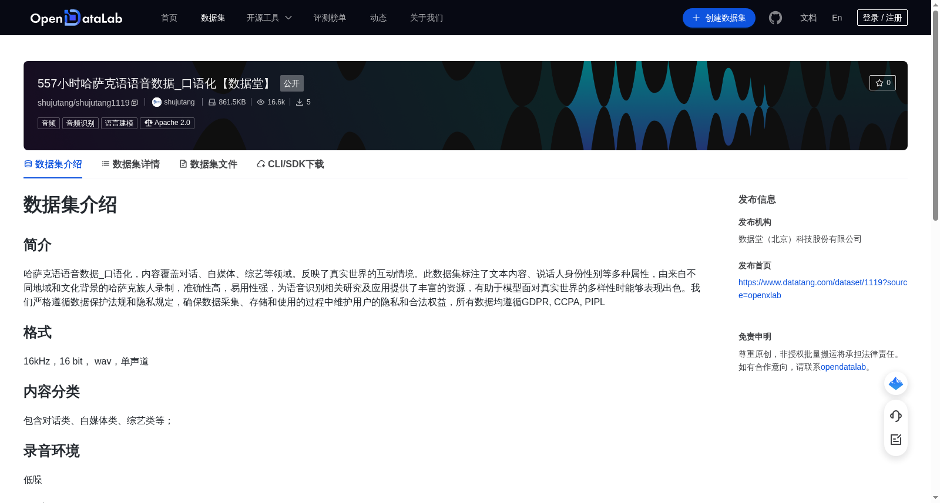
Task: Click the shujutang avatar icon
Action: pyautogui.click(x=157, y=102)
